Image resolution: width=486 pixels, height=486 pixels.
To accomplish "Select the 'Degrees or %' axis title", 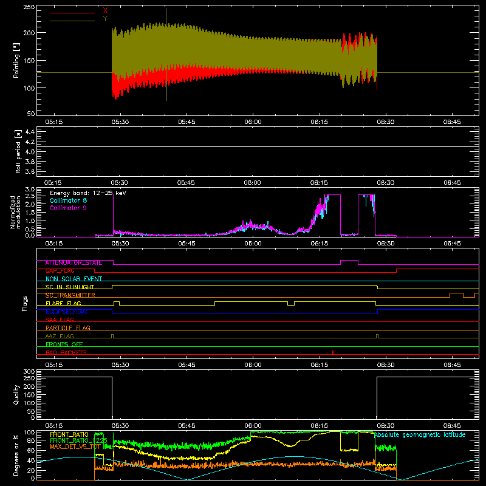I will (x=16, y=455).
